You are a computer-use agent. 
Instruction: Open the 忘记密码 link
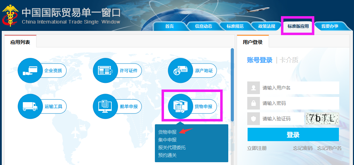(x=303, y=148)
